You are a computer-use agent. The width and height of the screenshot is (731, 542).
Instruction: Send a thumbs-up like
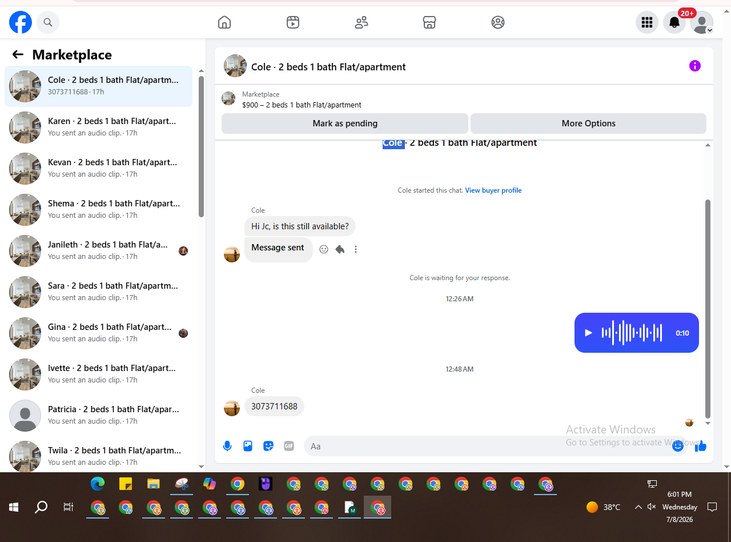(x=701, y=446)
